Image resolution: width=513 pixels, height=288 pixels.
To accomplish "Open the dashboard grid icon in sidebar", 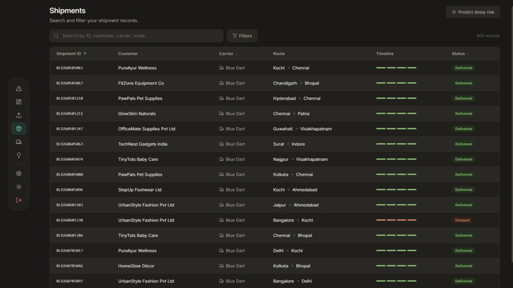I will pos(18,102).
